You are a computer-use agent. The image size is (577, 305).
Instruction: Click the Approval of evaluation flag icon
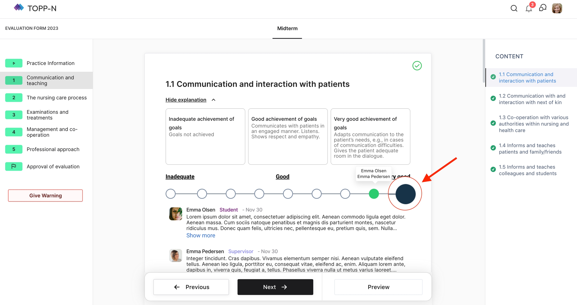[14, 166]
